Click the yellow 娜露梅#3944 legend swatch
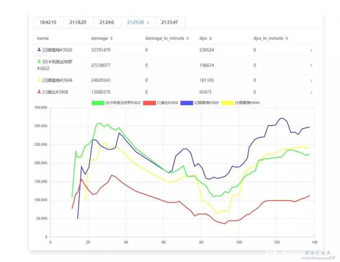This screenshot has width=340, height=262. tap(227, 103)
